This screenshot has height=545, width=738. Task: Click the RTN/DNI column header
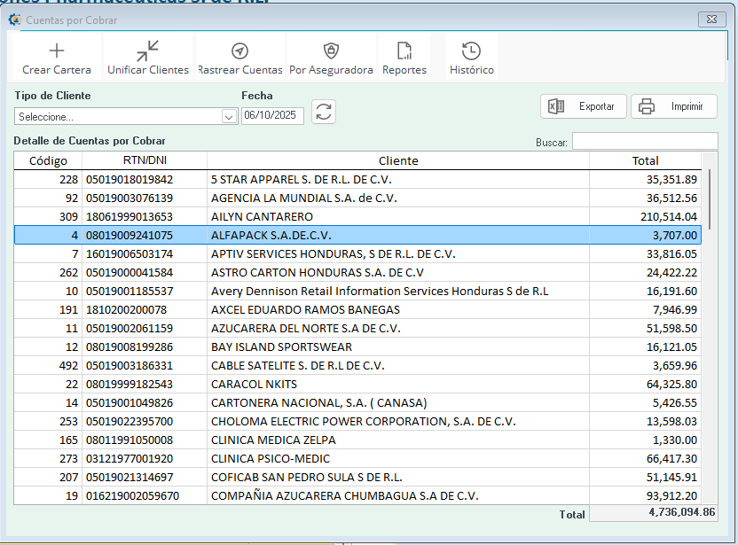(x=145, y=160)
